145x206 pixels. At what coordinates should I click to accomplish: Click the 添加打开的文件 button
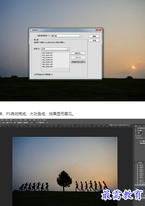78,62
